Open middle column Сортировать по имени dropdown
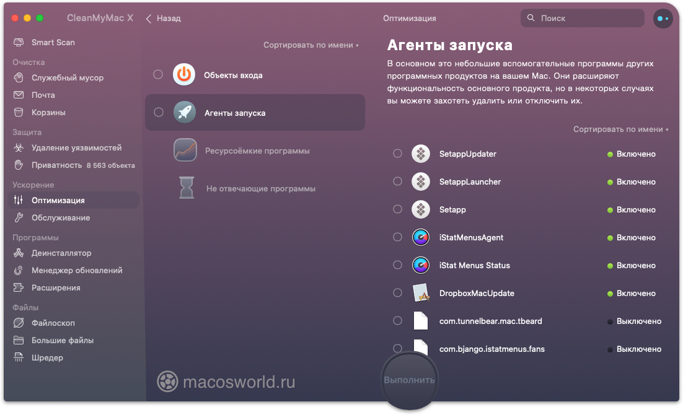 click(311, 45)
